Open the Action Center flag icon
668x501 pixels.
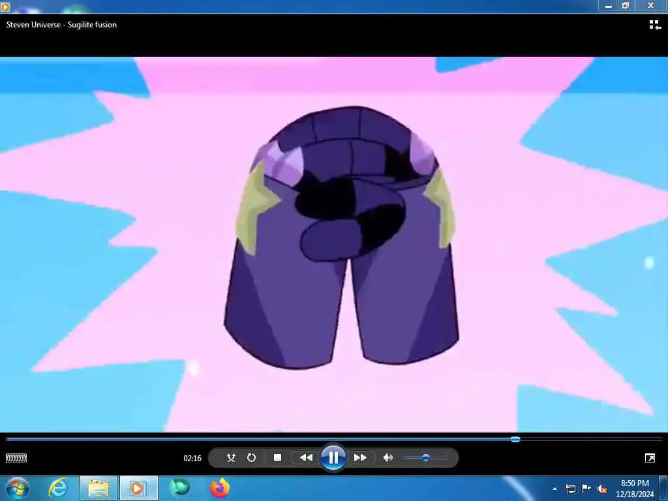[x=586, y=489]
